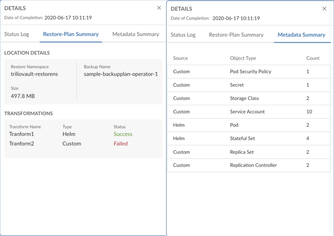
Task: Click the Source column header
Action: [x=180, y=58]
